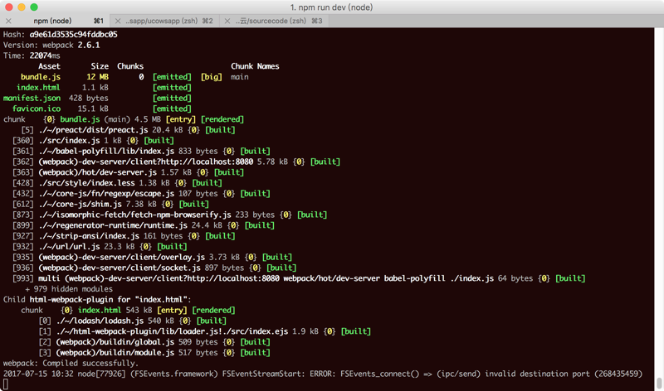The width and height of the screenshot is (664, 391).
Task: Click the bundle.js asset name in yellow
Action: [41, 77]
